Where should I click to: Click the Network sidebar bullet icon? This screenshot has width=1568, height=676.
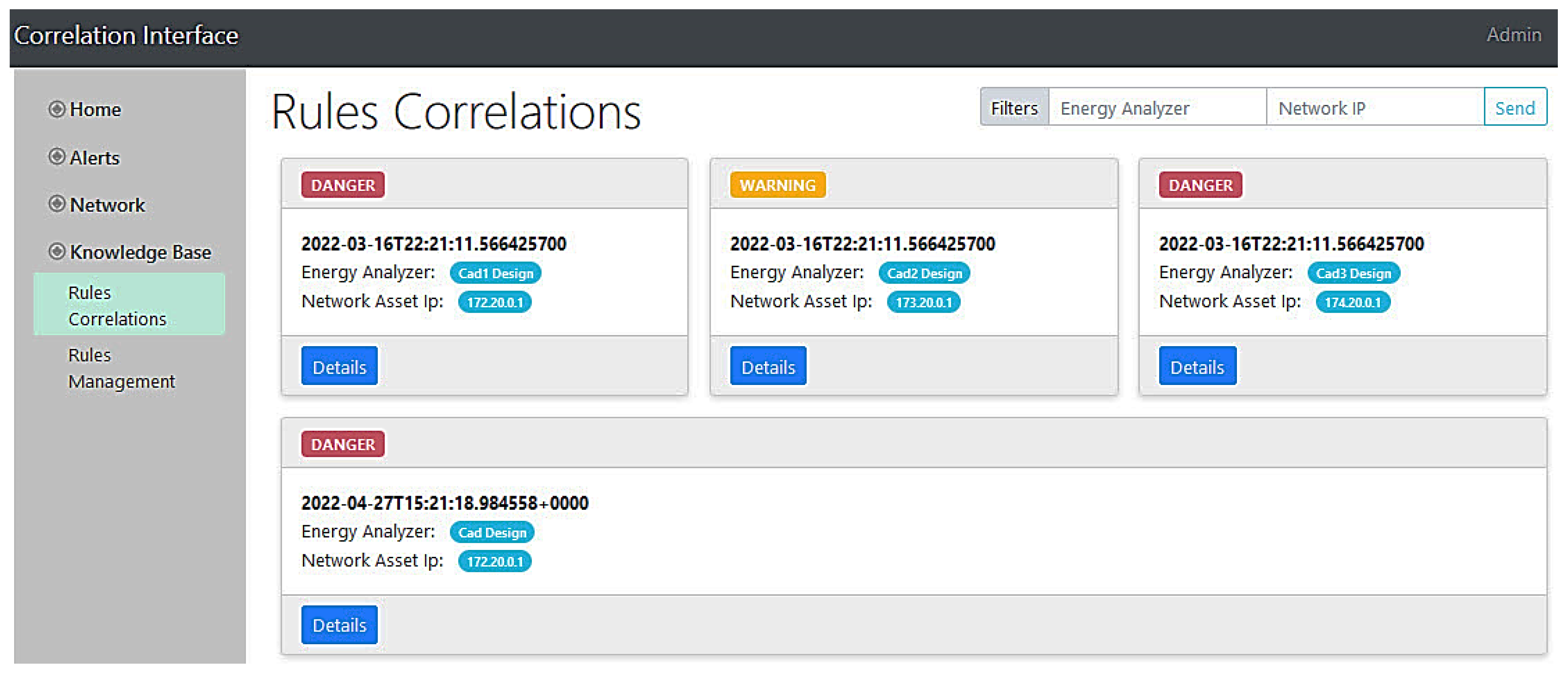(57, 204)
